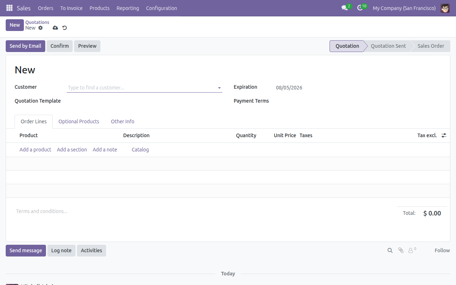
Task: Save the record with the cloud icon
Action: pyautogui.click(x=55, y=28)
